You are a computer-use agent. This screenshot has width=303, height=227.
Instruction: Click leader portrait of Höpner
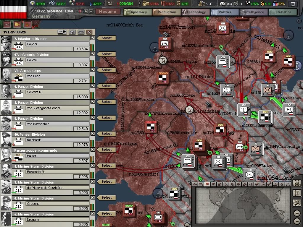[6, 44]
